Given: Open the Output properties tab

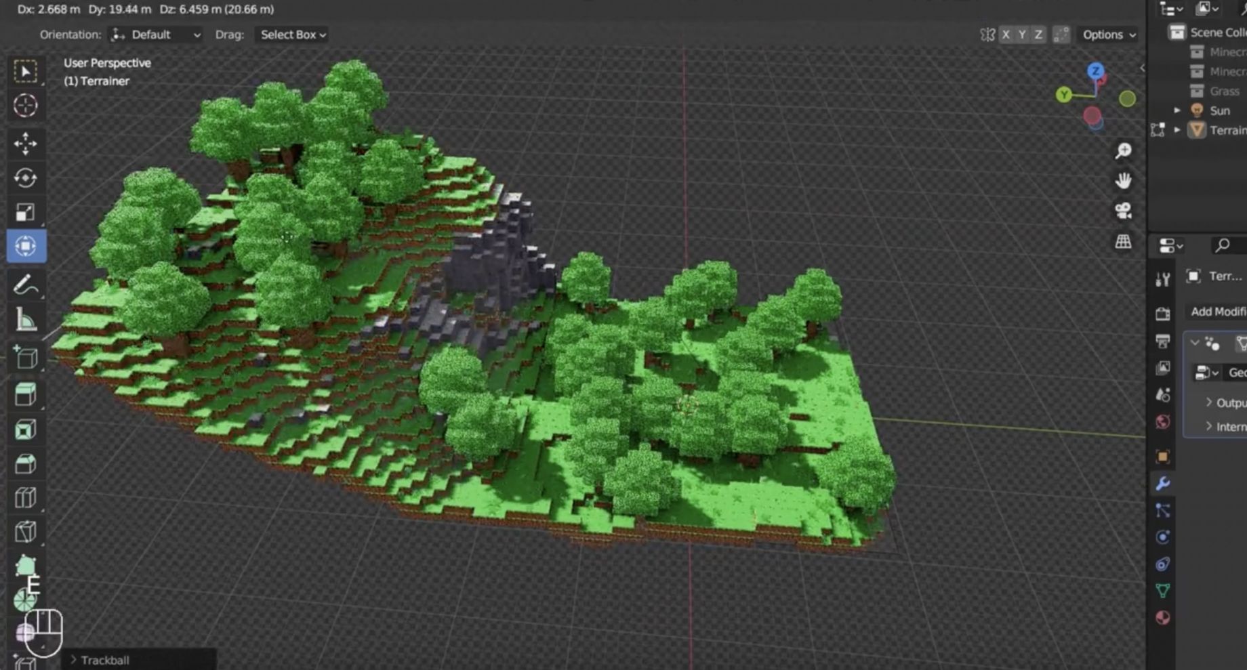Looking at the screenshot, I should [x=1163, y=341].
